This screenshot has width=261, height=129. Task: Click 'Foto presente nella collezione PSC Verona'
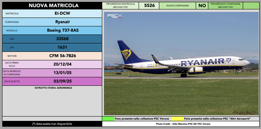(142, 119)
